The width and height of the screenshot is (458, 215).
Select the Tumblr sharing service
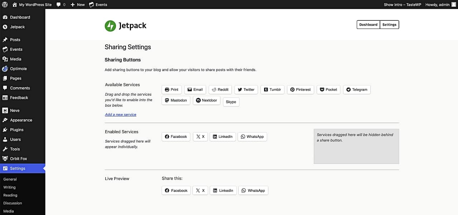click(x=272, y=90)
